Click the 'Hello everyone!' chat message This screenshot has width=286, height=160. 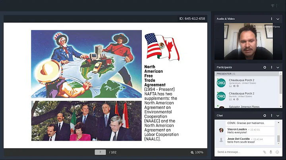point(237,133)
